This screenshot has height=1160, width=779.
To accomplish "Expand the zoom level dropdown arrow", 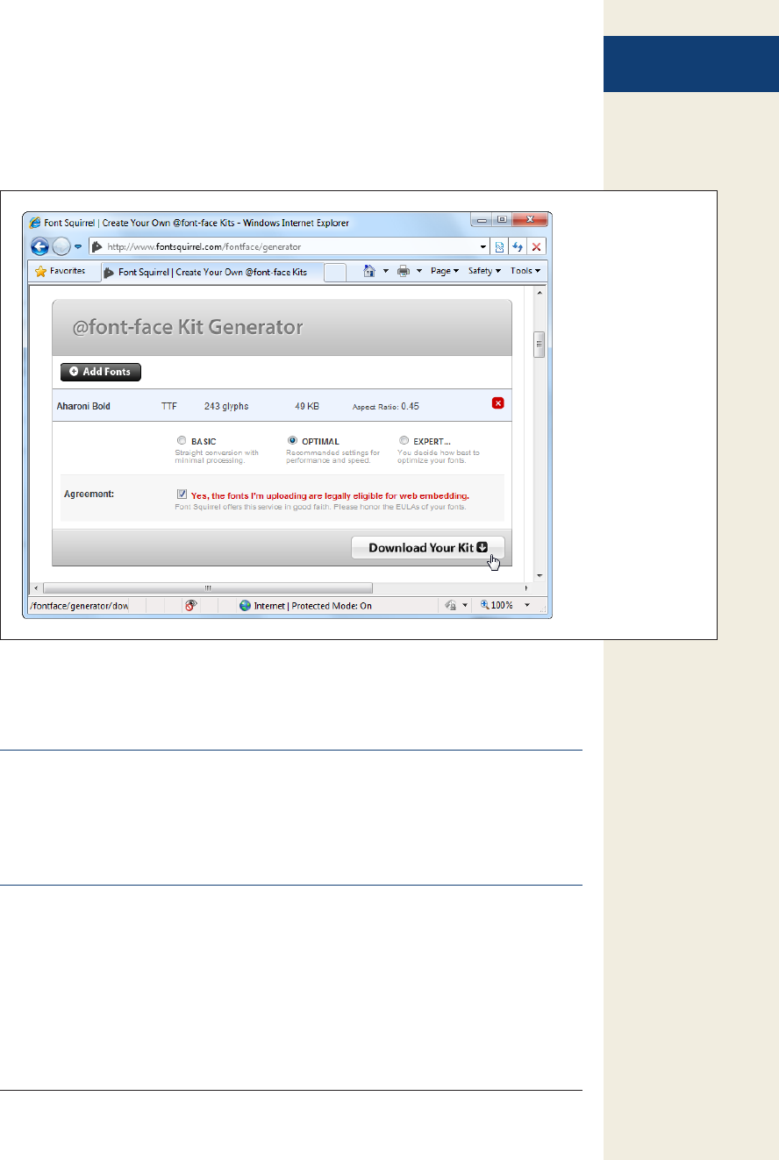I will (526, 606).
